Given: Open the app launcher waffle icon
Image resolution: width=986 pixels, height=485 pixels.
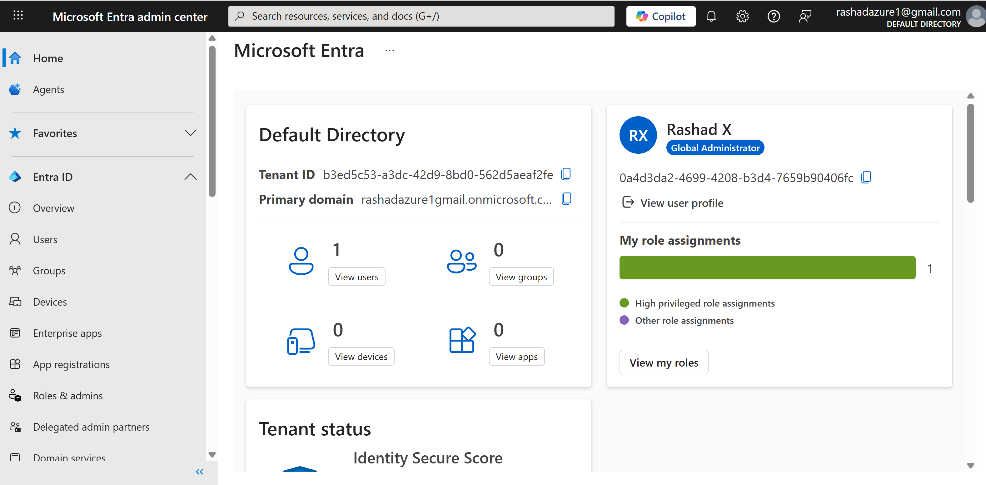Looking at the screenshot, I should pyautogui.click(x=18, y=16).
